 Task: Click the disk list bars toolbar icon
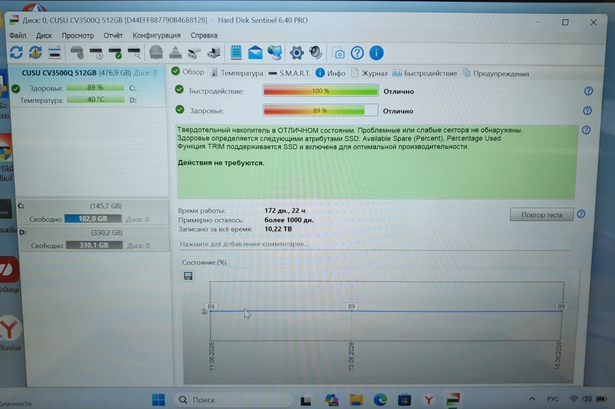55,53
